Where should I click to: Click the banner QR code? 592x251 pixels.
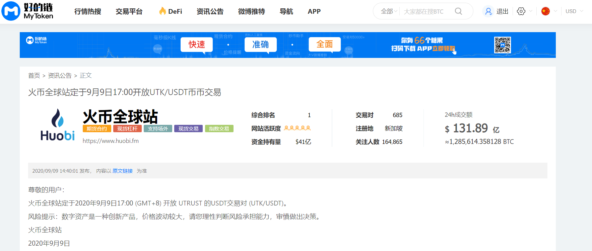tap(503, 45)
